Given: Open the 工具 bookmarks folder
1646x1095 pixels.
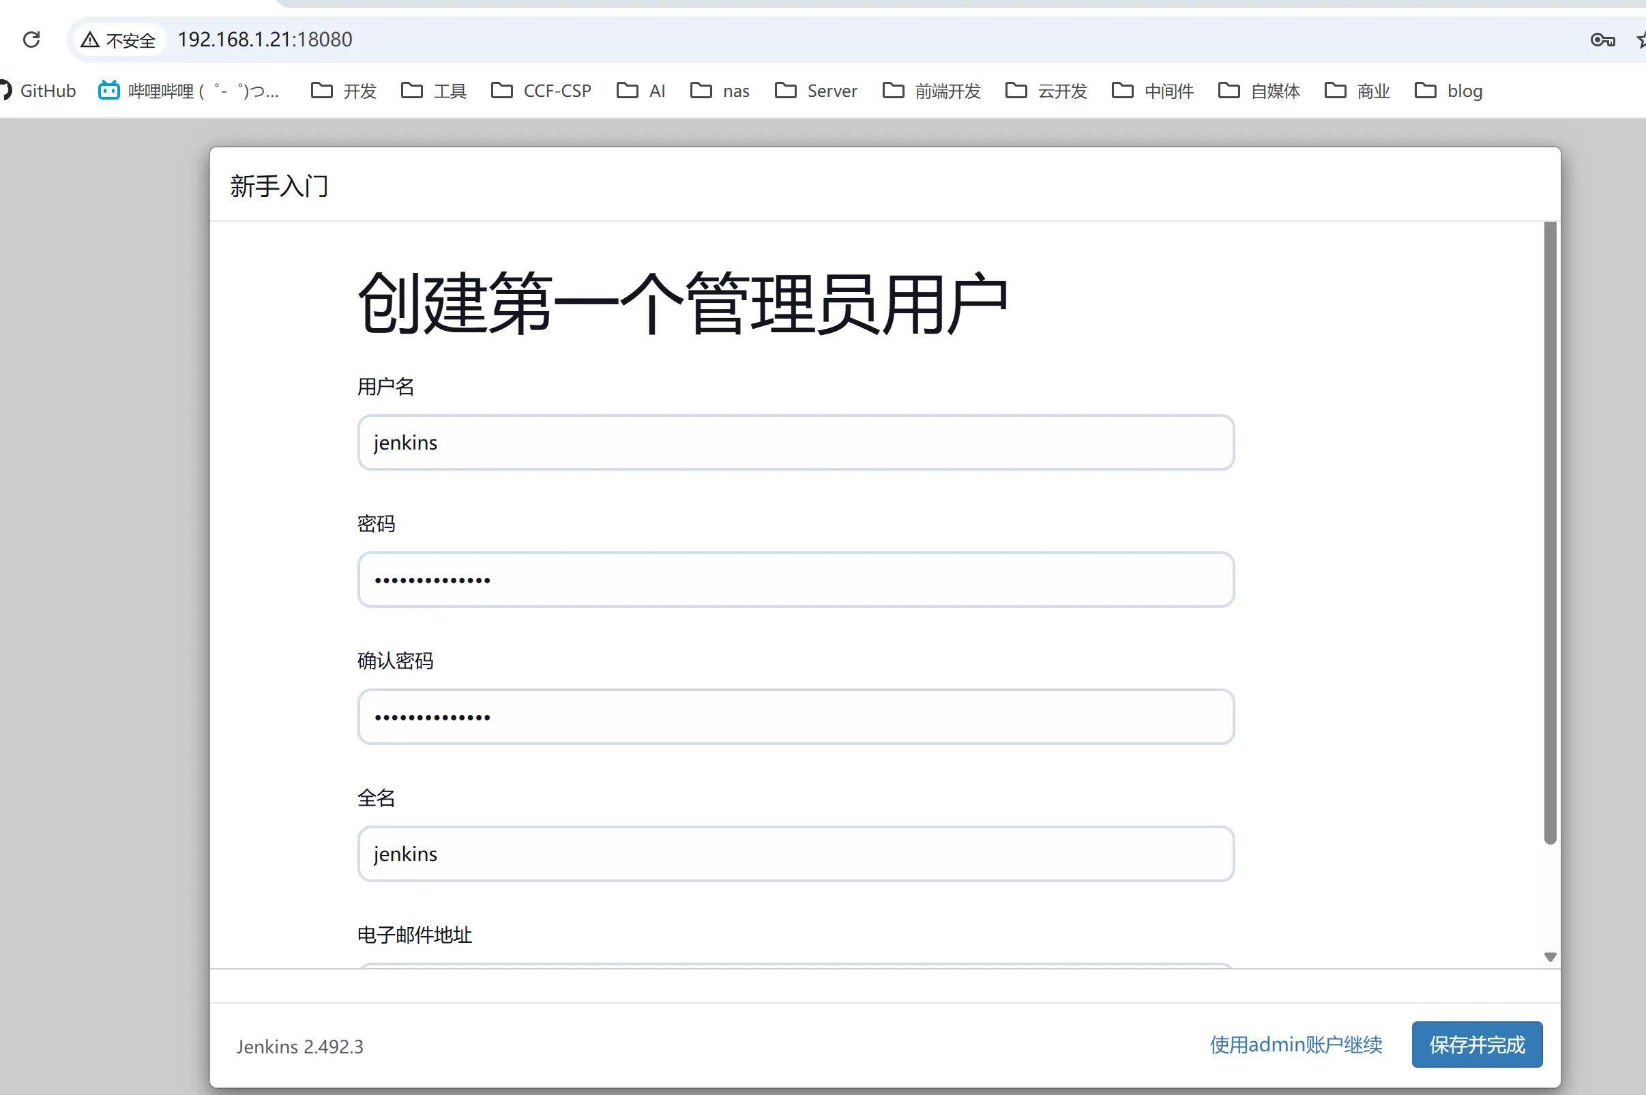Looking at the screenshot, I should pyautogui.click(x=432, y=91).
